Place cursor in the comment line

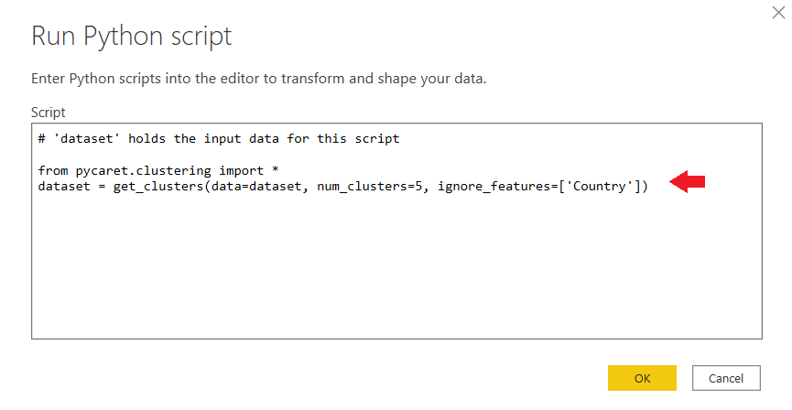219,139
